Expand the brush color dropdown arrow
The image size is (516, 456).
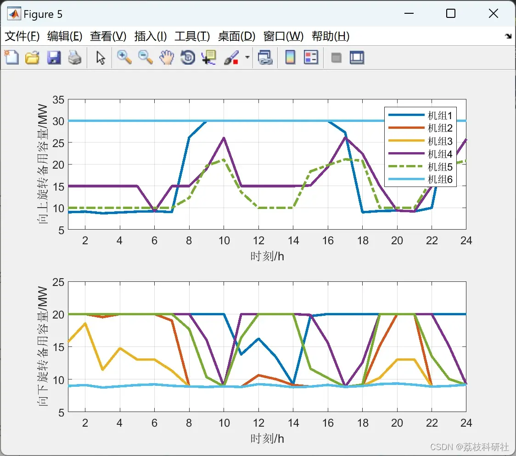tap(247, 57)
